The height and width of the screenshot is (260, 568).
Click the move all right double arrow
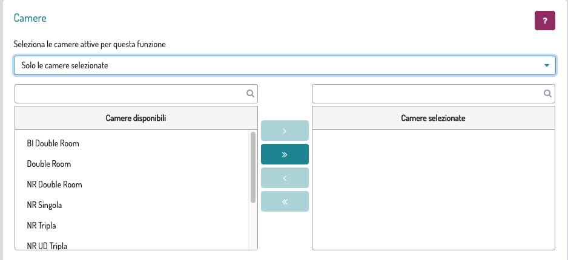285,154
